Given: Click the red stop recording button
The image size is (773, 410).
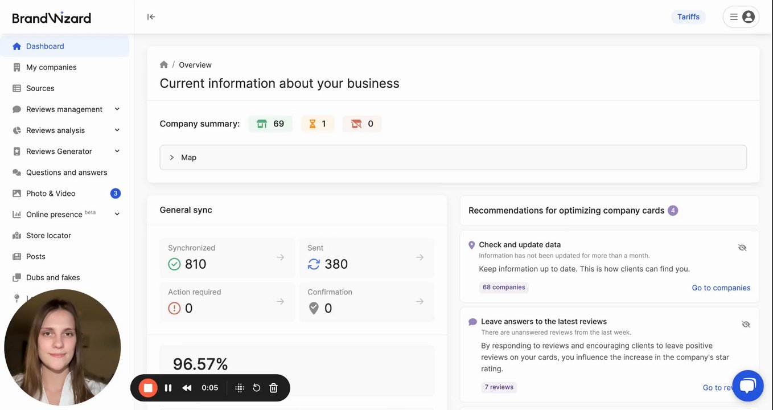Looking at the screenshot, I should coord(148,388).
